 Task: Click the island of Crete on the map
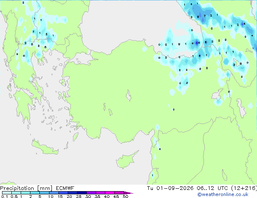[45, 147]
